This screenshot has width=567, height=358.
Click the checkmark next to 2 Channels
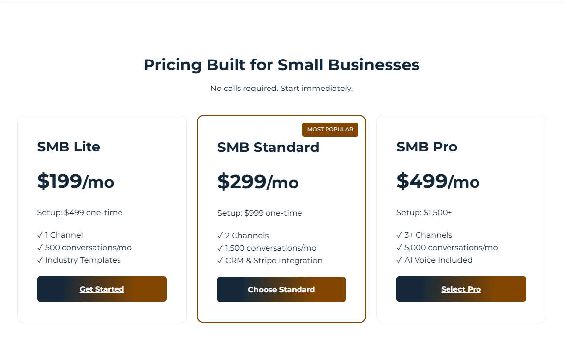pyautogui.click(x=220, y=236)
